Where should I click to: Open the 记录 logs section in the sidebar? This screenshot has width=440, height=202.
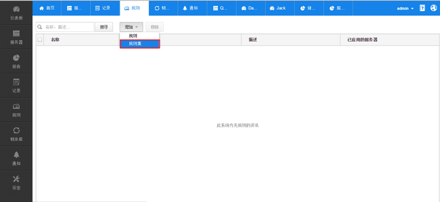click(16, 86)
